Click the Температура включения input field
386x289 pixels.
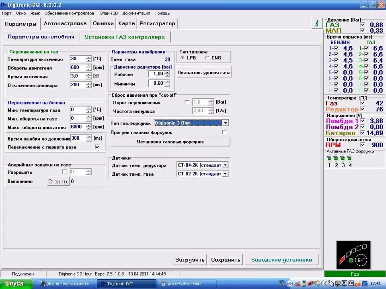tap(78, 59)
